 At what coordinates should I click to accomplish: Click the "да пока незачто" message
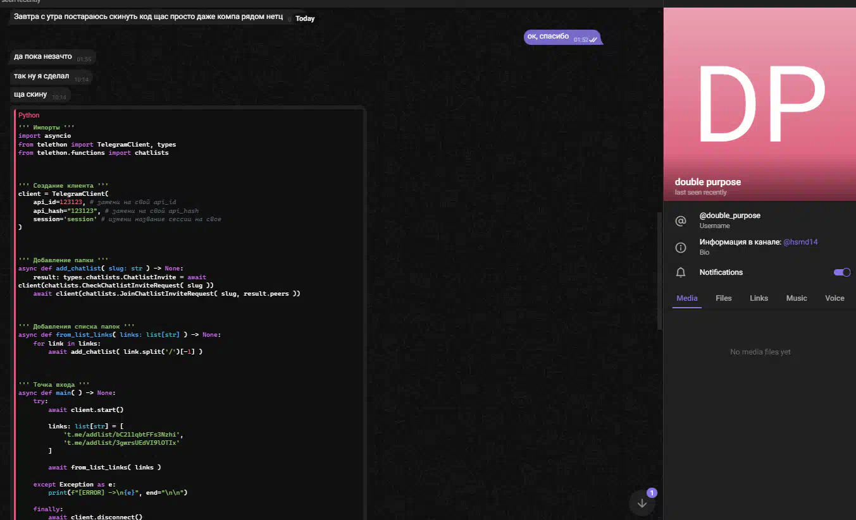[53, 57]
